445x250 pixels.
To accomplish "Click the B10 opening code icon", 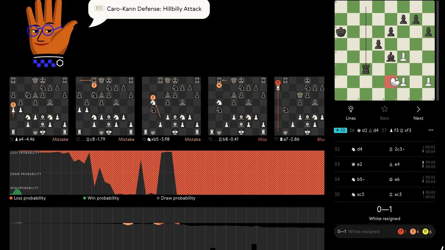I will 99,8.
